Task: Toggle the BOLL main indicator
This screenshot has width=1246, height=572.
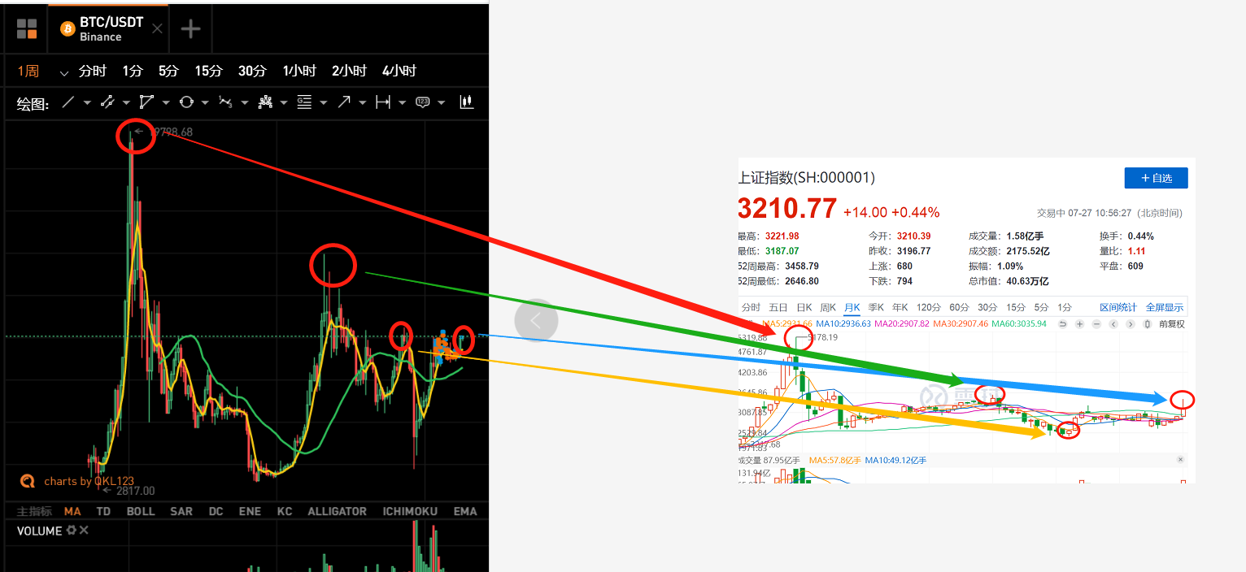Action: 141,511
